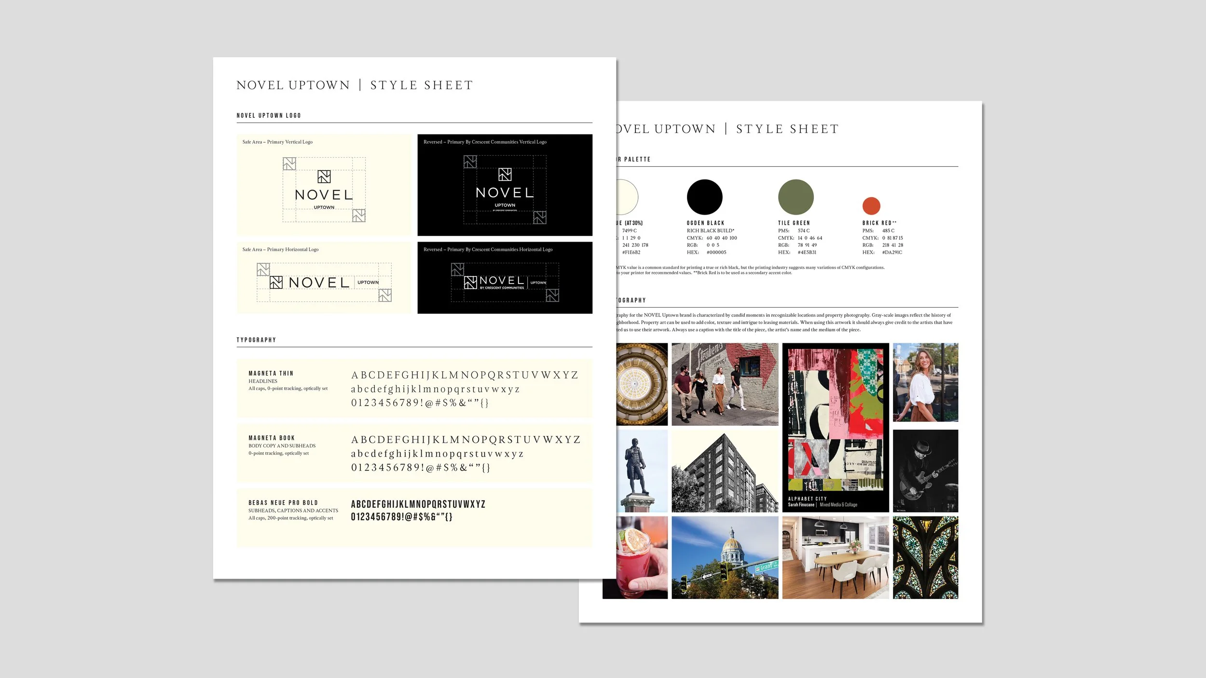Click the left page NOVEL UPTOWN STYLE SHEET title

click(x=355, y=85)
